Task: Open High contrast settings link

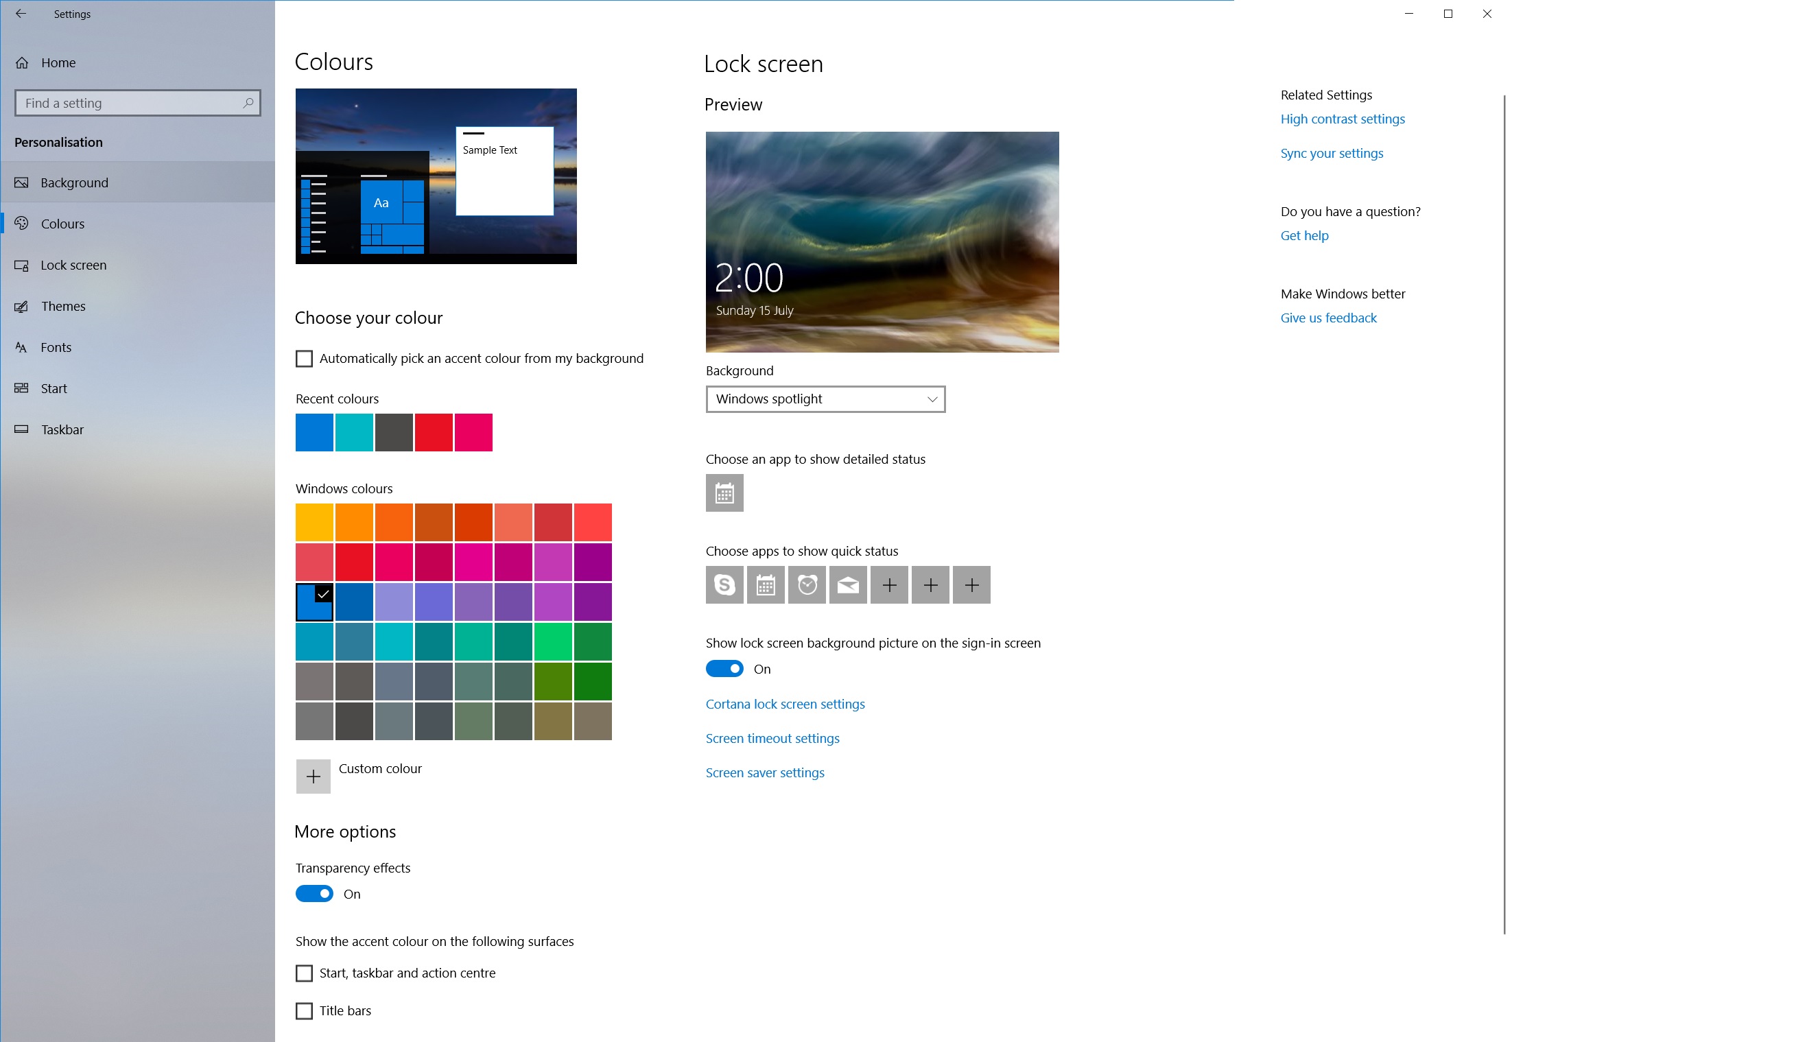Action: tap(1343, 119)
